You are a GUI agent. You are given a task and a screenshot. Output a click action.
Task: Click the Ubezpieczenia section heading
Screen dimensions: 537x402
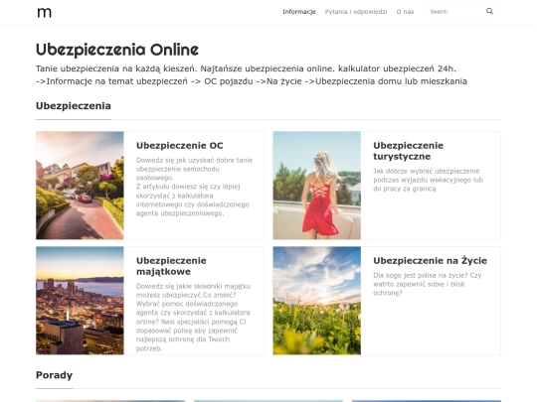[x=74, y=106]
